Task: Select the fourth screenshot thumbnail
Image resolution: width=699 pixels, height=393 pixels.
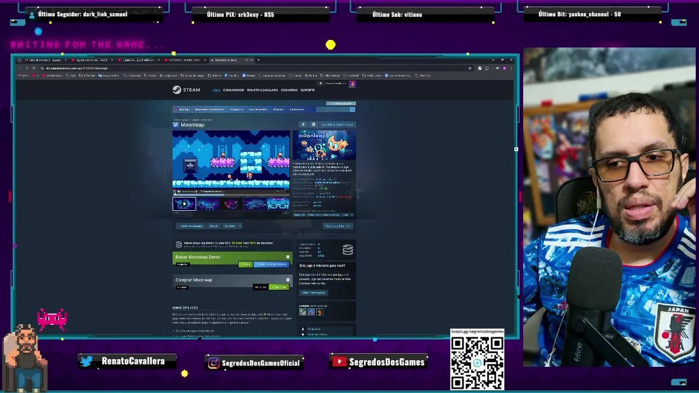Action: click(x=254, y=204)
